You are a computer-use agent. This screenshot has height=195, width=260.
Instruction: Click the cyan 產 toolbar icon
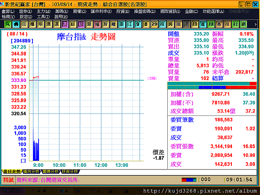(203, 24)
